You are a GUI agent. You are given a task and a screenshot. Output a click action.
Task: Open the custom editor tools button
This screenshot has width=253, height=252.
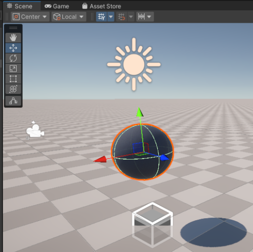coord(13,101)
